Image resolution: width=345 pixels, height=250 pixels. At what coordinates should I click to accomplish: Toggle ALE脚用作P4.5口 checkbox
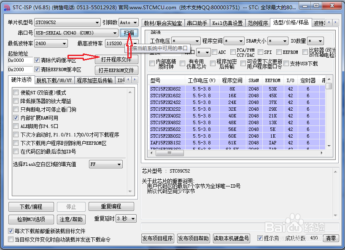coord(16,126)
